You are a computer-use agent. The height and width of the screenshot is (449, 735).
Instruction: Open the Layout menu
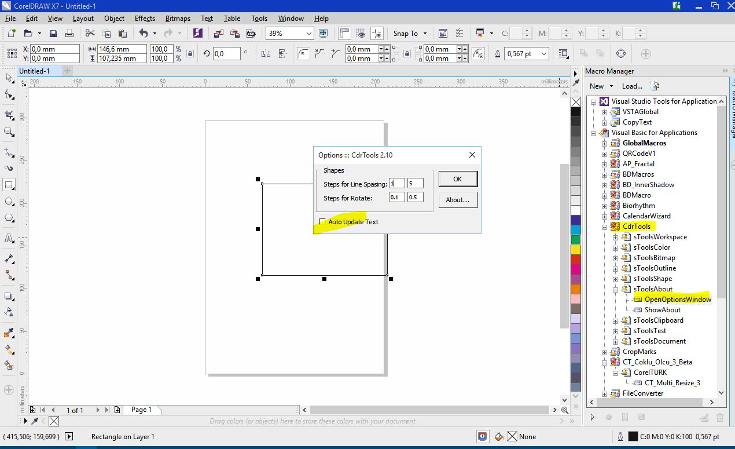83,19
